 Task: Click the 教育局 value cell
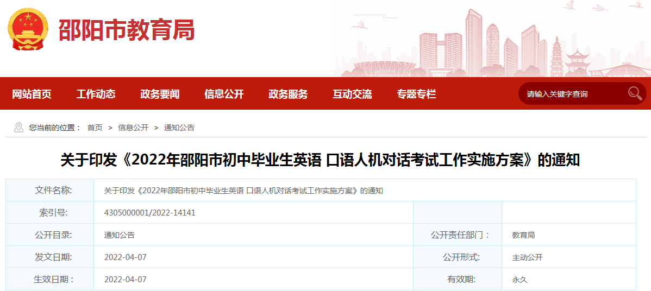click(x=569, y=235)
